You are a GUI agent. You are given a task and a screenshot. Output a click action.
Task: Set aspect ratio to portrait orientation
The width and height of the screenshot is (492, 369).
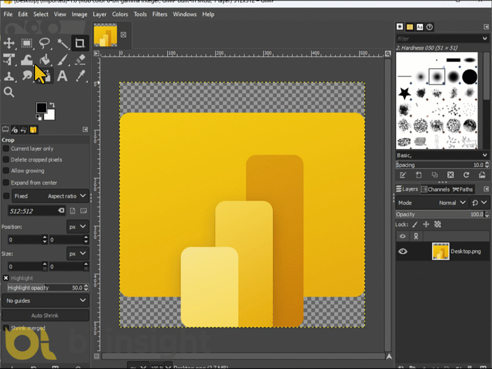coord(73,211)
